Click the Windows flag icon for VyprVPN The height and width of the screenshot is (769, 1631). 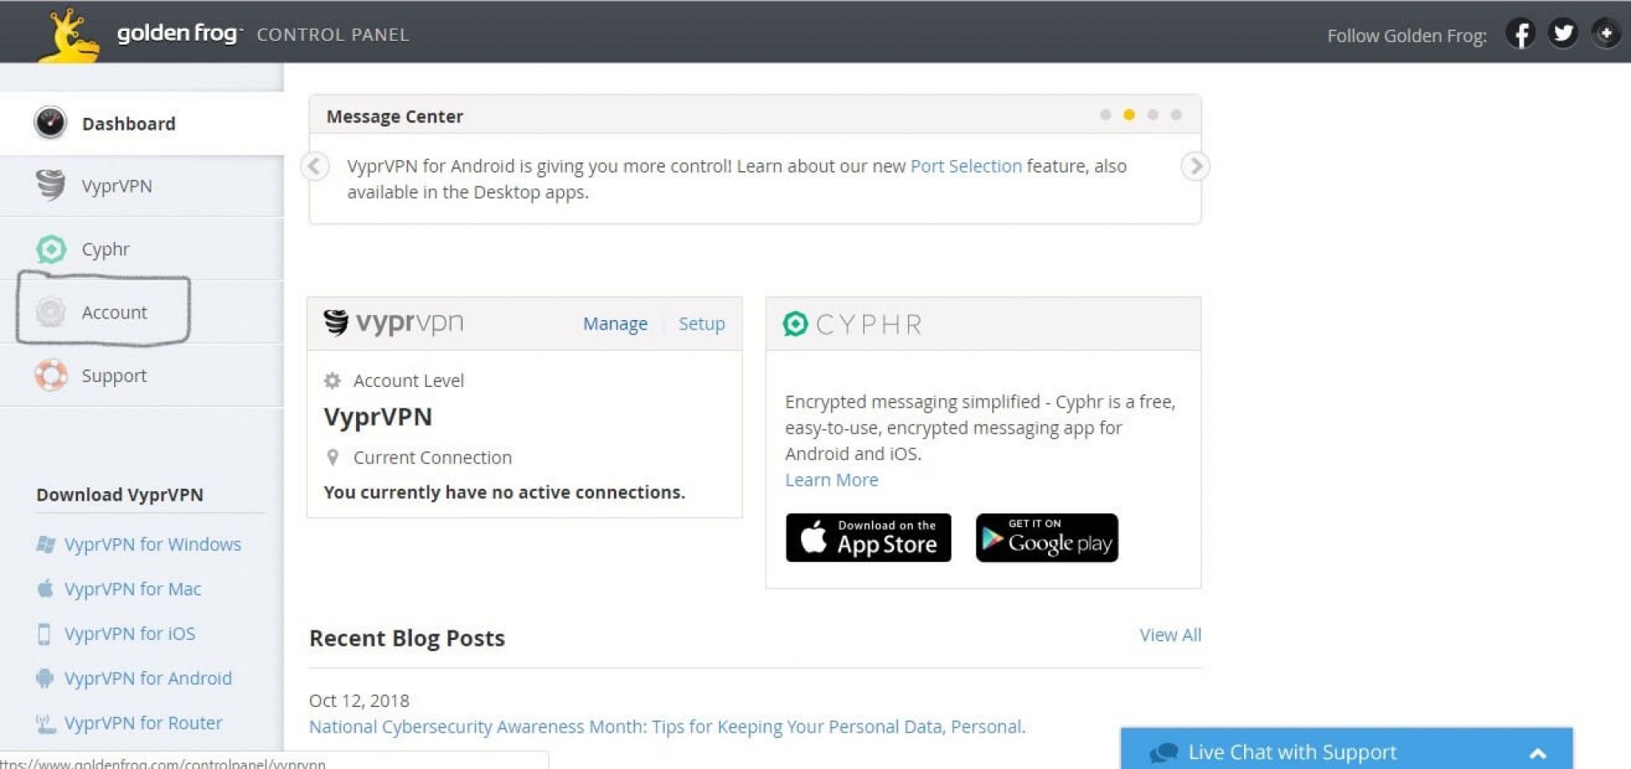pos(45,545)
